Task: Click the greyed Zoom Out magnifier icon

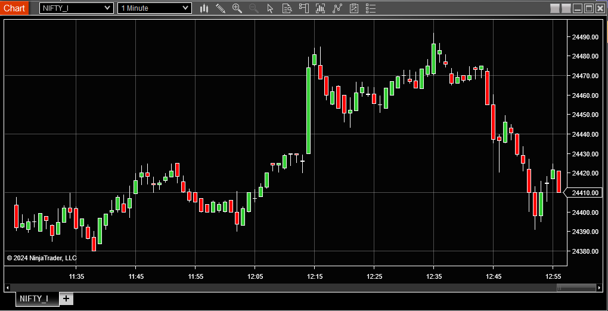Action: pos(254,8)
